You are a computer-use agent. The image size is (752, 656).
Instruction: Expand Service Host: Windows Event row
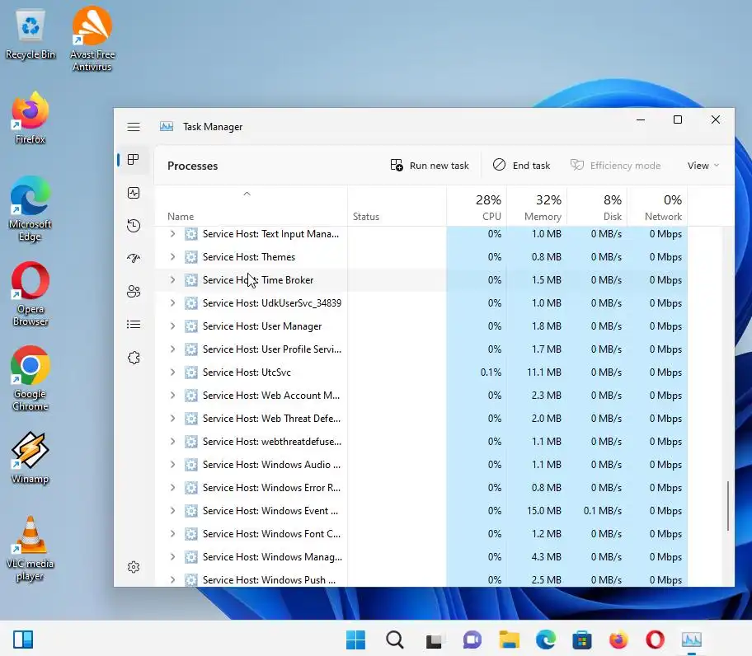(x=172, y=510)
